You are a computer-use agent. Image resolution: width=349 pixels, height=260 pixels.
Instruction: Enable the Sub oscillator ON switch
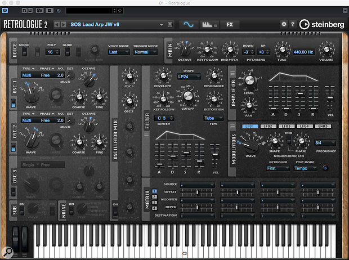22,210
